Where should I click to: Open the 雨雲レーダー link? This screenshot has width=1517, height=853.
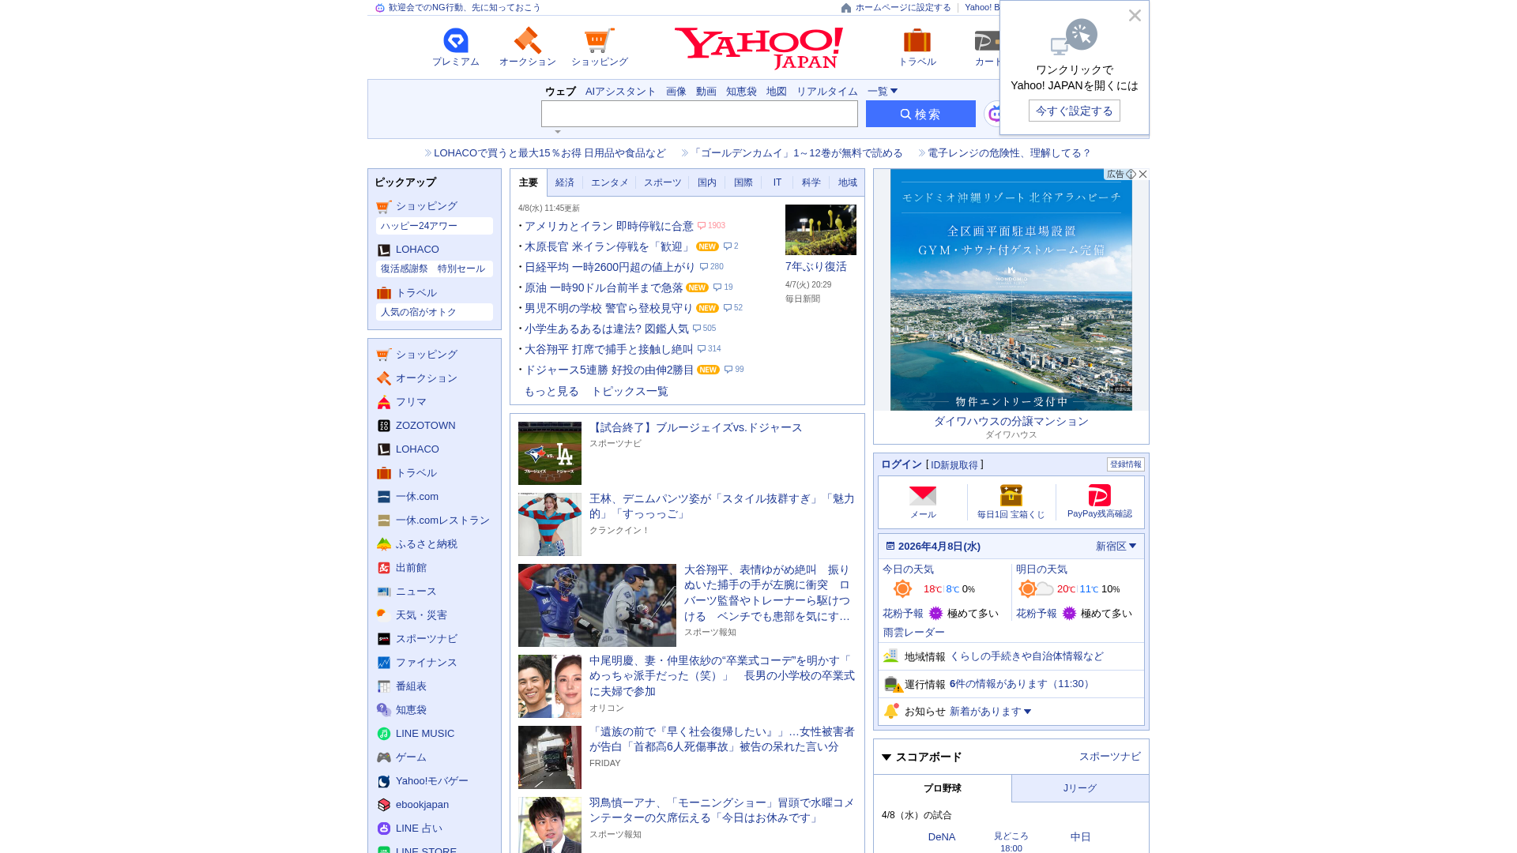coord(913,633)
